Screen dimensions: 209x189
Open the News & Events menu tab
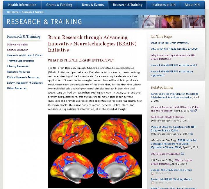93,5
